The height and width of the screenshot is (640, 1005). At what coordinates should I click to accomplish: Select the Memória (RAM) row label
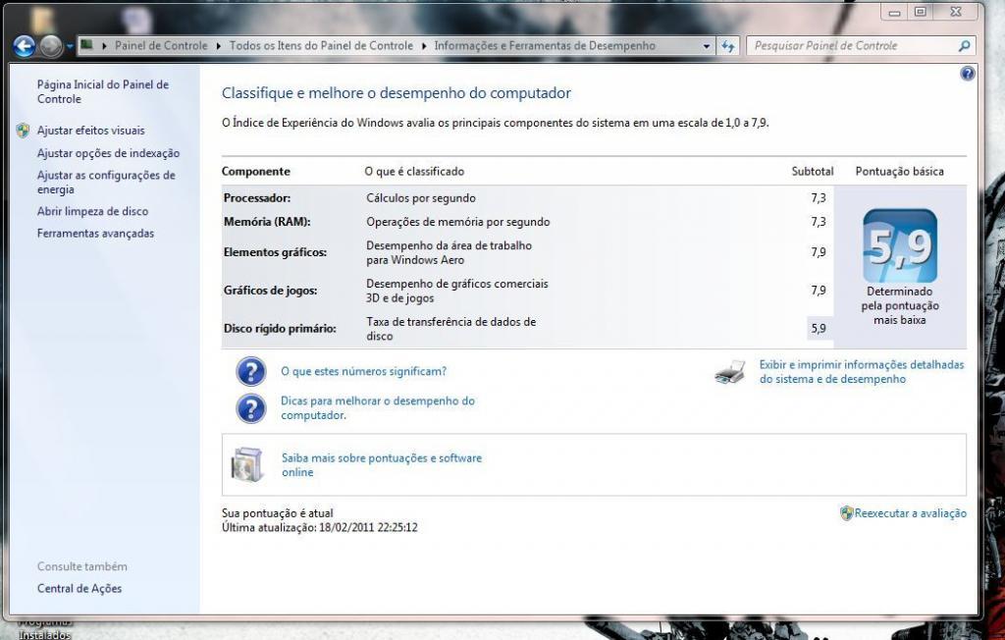267,222
